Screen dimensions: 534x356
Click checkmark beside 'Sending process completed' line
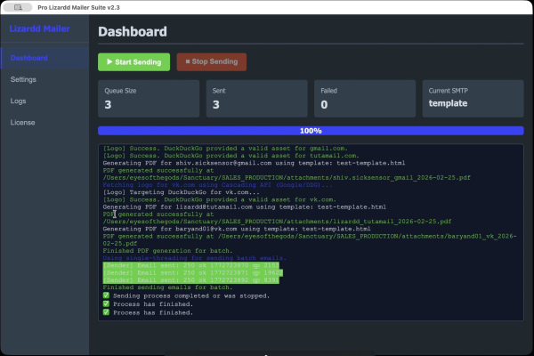coord(106,295)
